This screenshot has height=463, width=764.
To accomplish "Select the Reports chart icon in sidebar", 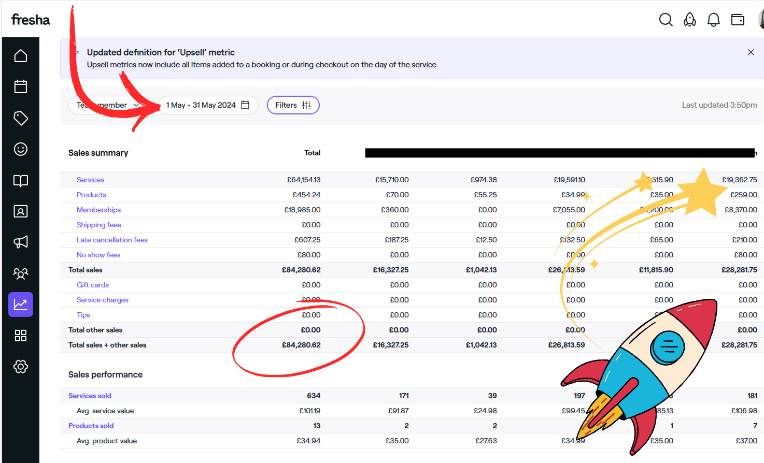I will [21, 305].
